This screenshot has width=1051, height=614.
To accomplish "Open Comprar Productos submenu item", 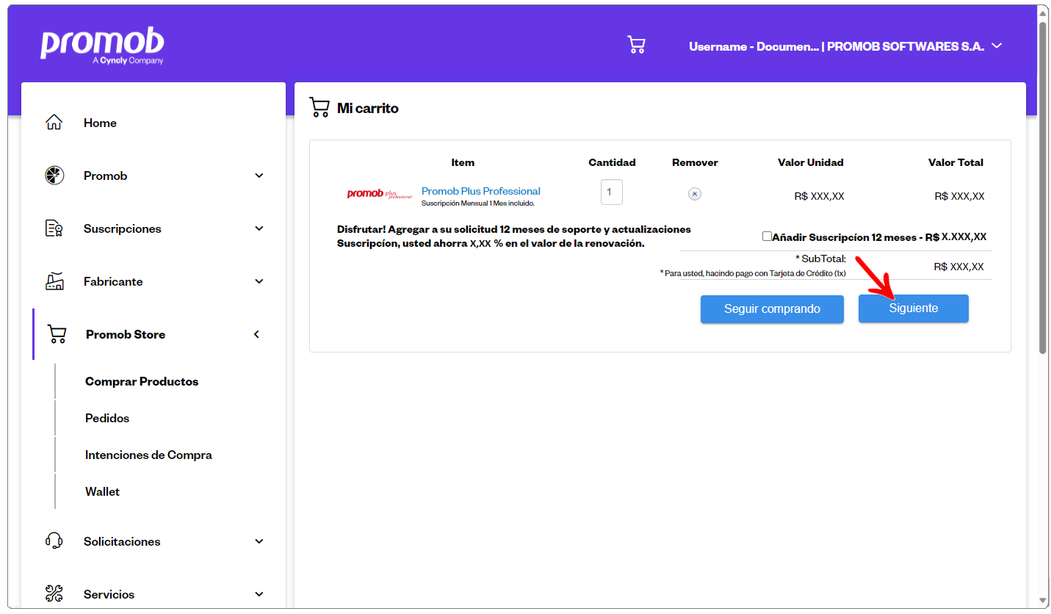I will (x=142, y=381).
